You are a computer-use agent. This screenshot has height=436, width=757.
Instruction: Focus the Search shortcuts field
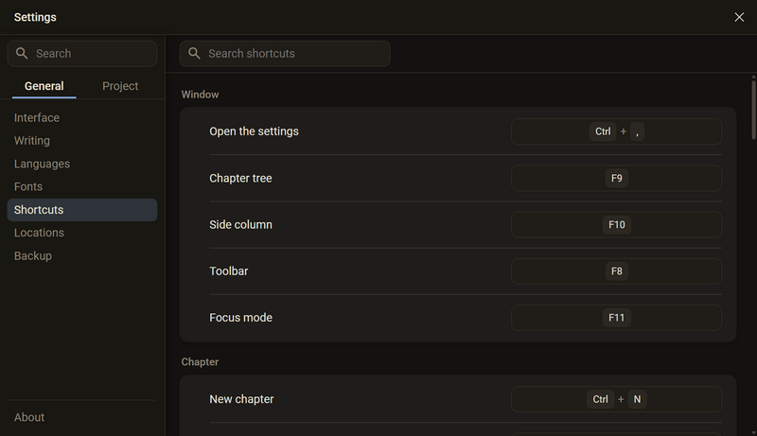[x=285, y=54]
